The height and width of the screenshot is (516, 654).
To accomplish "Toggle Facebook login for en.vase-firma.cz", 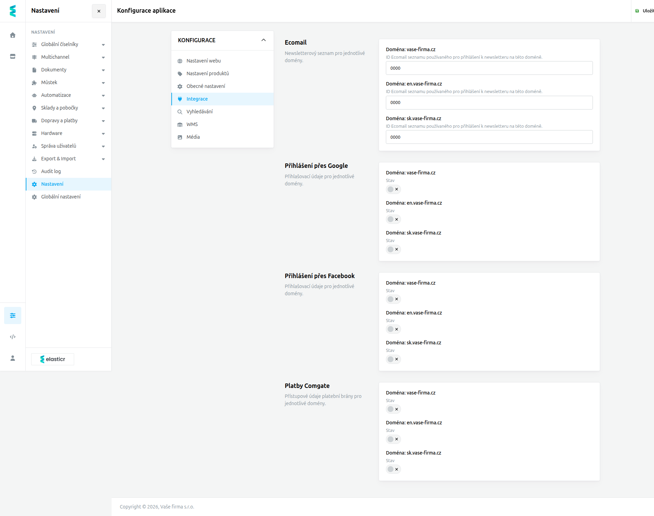I will [393, 329].
